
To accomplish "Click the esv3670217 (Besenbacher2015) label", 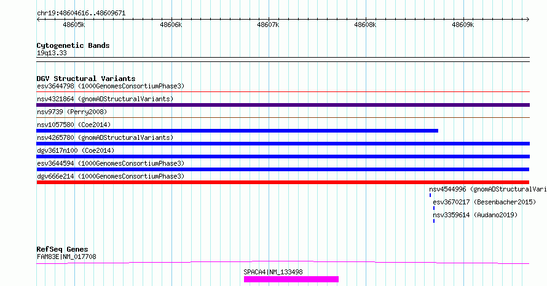I will click(484, 202).
